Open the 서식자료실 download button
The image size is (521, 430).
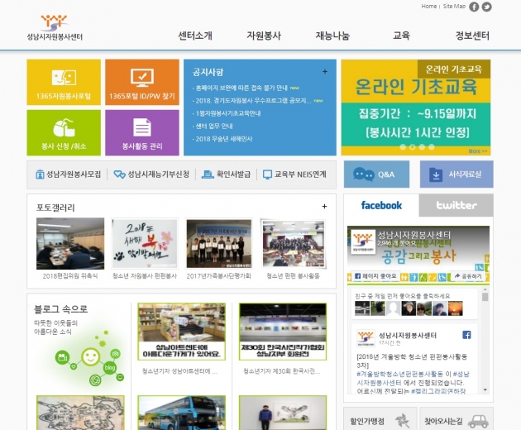(456, 174)
